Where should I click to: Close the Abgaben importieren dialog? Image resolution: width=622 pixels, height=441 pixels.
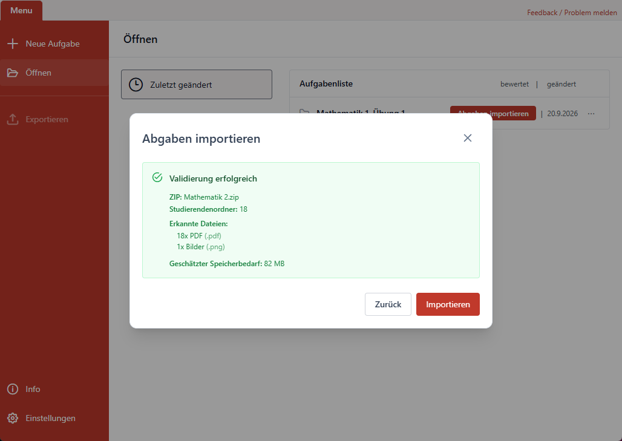(468, 138)
